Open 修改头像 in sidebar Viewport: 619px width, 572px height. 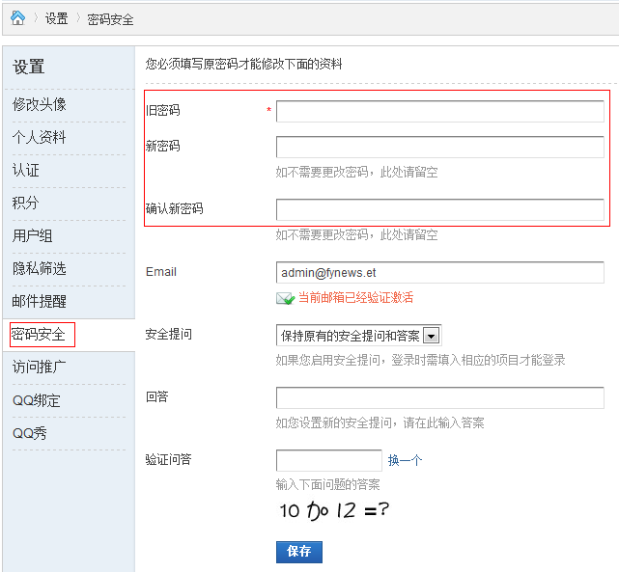[x=39, y=104]
